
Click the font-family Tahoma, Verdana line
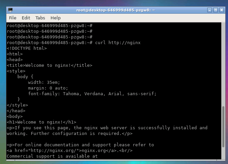92,94
